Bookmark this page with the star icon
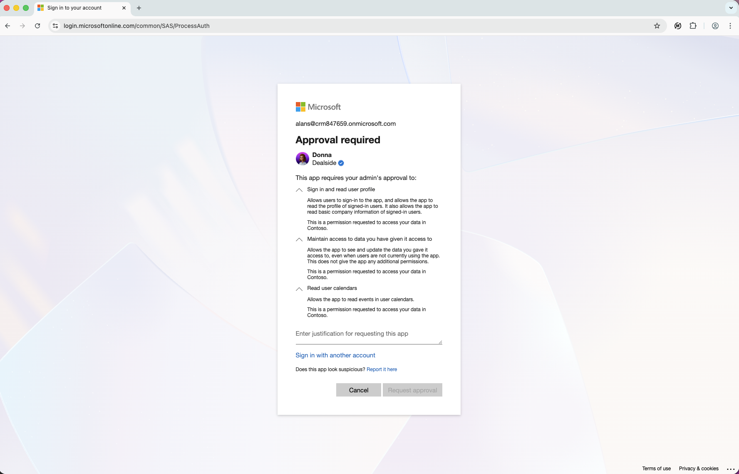The height and width of the screenshot is (474, 739). pyautogui.click(x=657, y=26)
